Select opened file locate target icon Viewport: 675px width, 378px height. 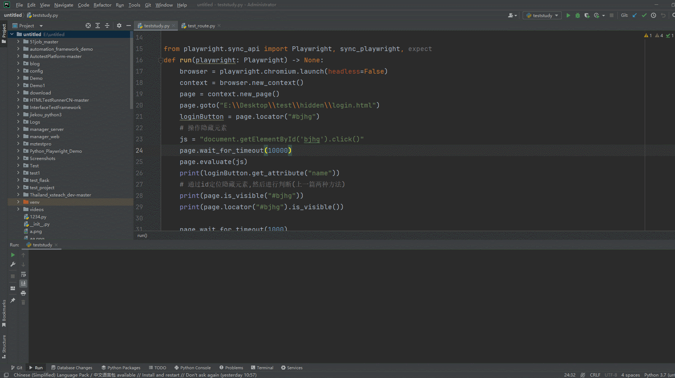(x=88, y=26)
